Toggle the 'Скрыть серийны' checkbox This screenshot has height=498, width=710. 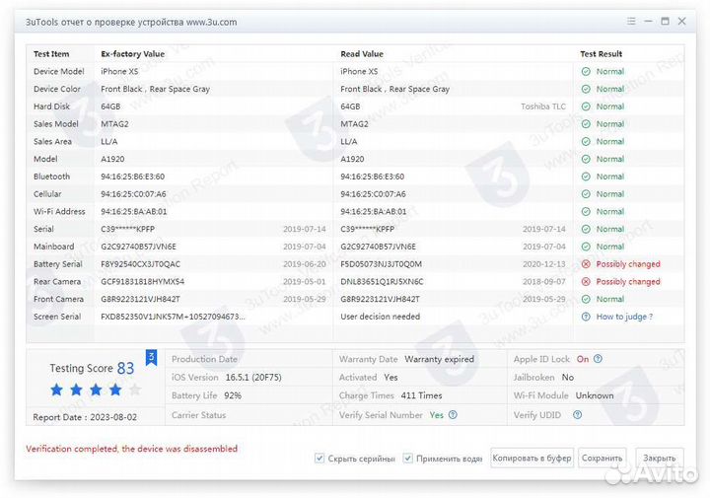click(x=319, y=459)
